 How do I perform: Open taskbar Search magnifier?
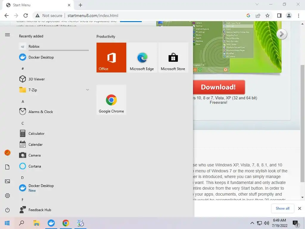point(21,223)
